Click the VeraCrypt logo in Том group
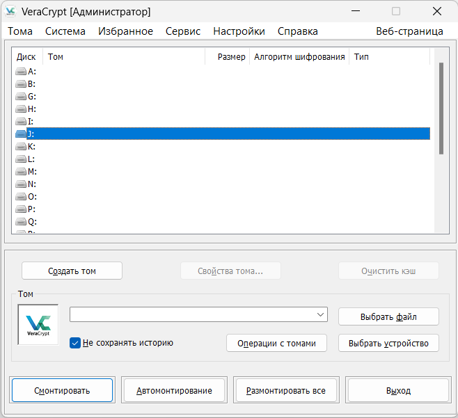 (38, 325)
